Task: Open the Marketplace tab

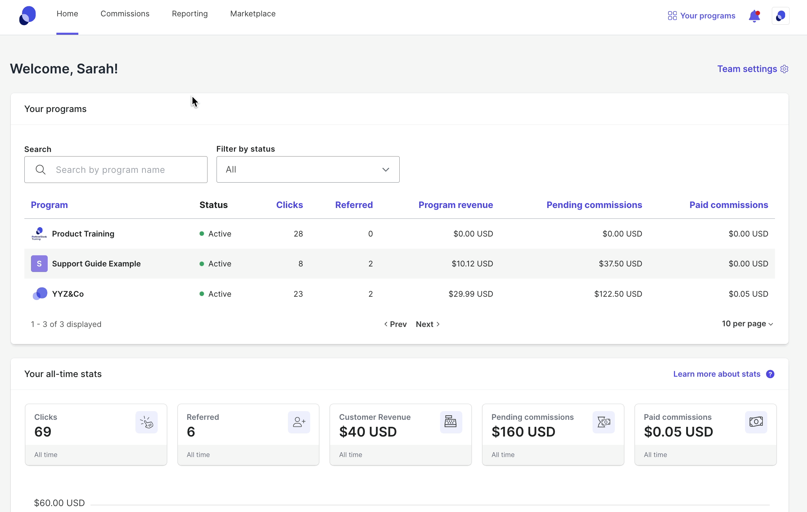Action: point(253,14)
